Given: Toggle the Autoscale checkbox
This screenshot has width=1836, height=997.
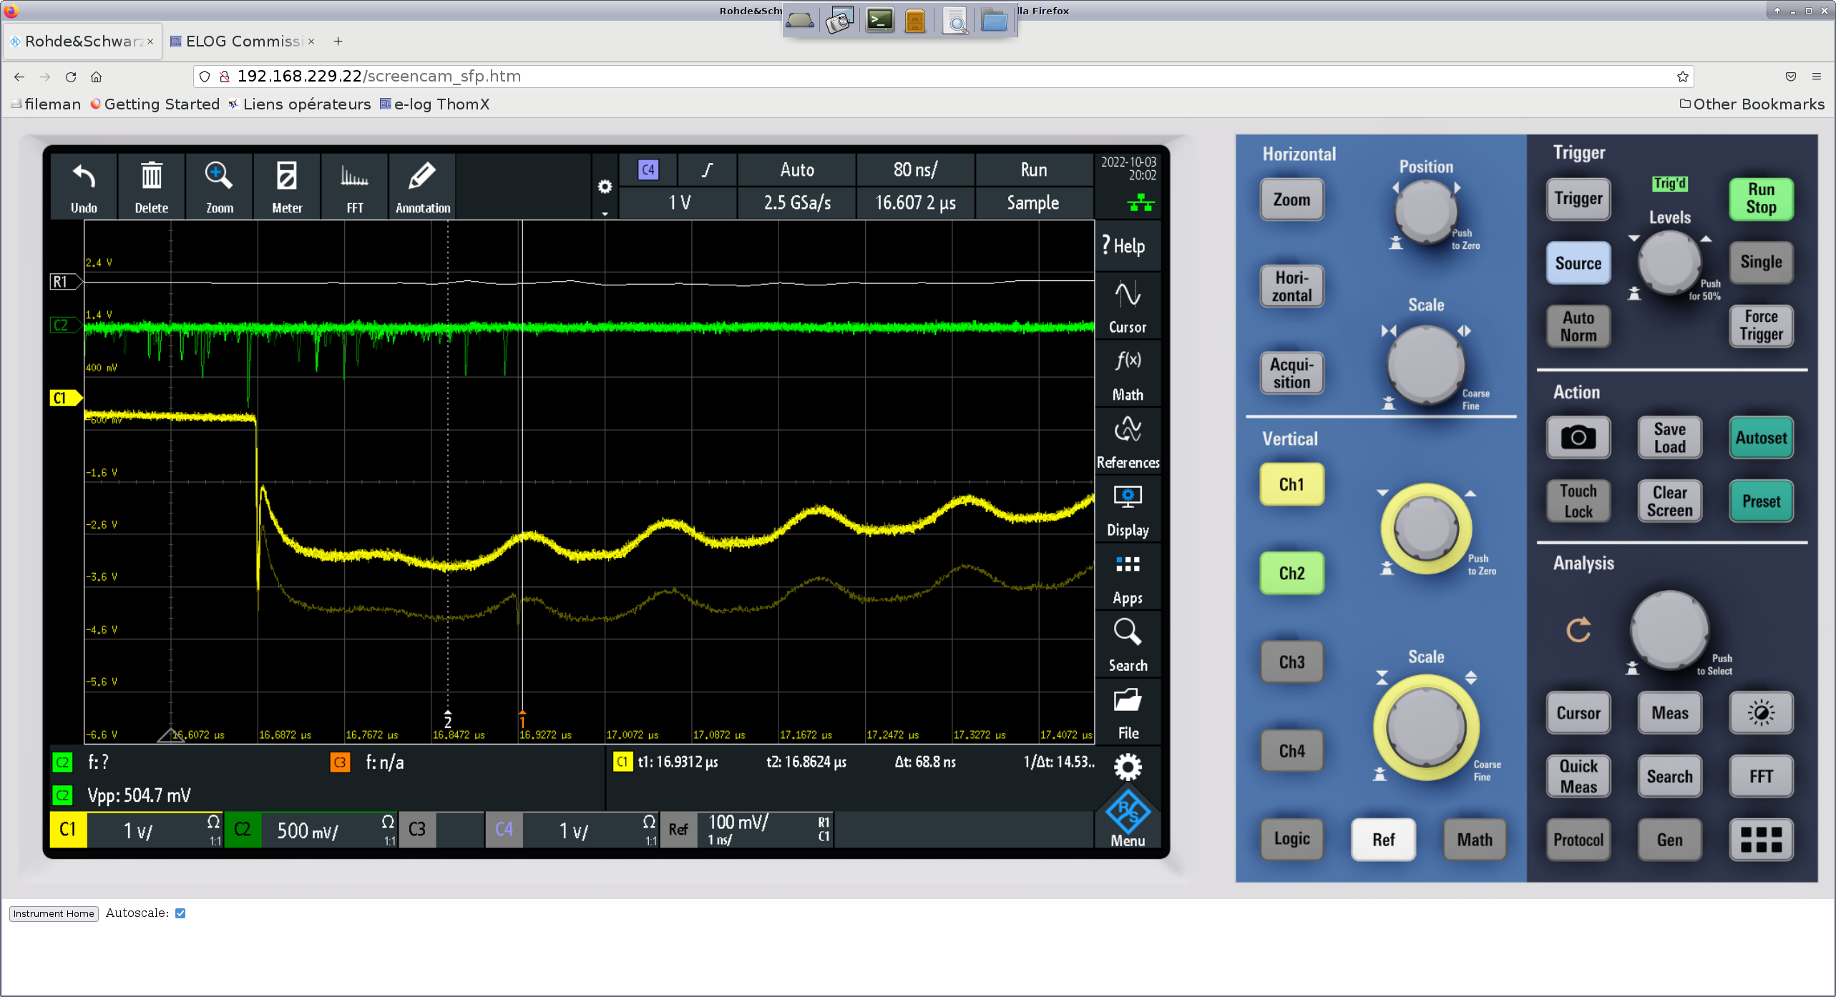Looking at the screenshot, I should tap(180, 913).
